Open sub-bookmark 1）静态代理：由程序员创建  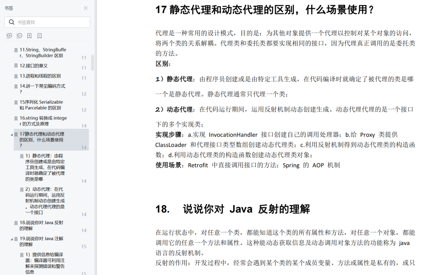point(45,168)
